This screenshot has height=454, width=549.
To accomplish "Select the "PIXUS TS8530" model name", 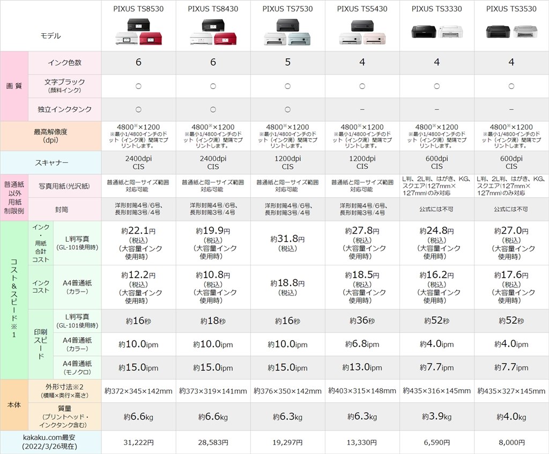I will point(138,9).
